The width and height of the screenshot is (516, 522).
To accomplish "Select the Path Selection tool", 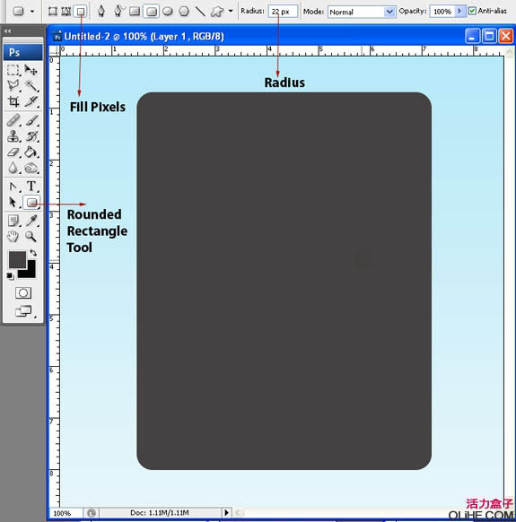I will pyautogui.click(x=13, y=202).
